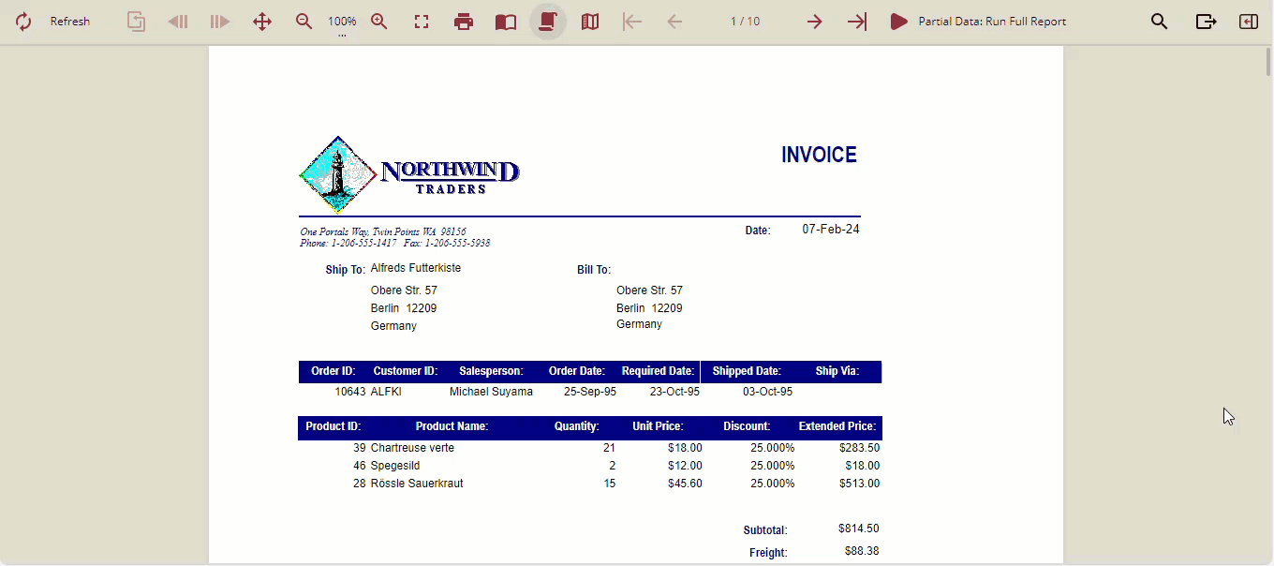The image size is (1274, 566).
Task: Enable galley mode view
Action: (590, 22)
